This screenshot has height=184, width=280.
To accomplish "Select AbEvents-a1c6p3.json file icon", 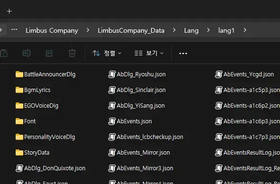I will 219,121.
